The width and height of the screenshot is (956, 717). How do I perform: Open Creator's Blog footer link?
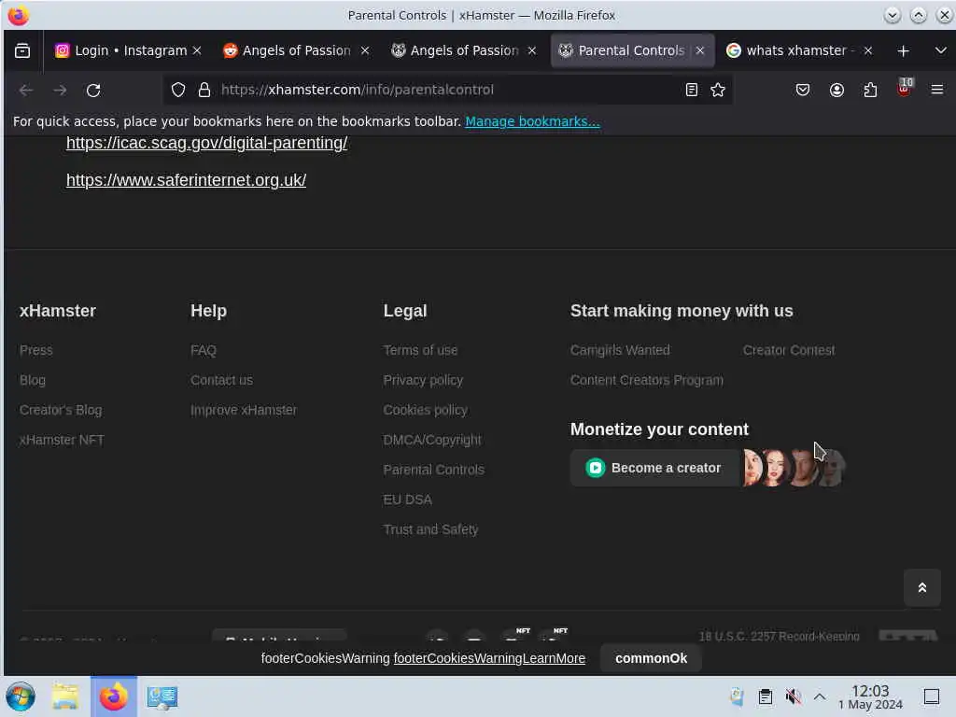pos(61,410)
